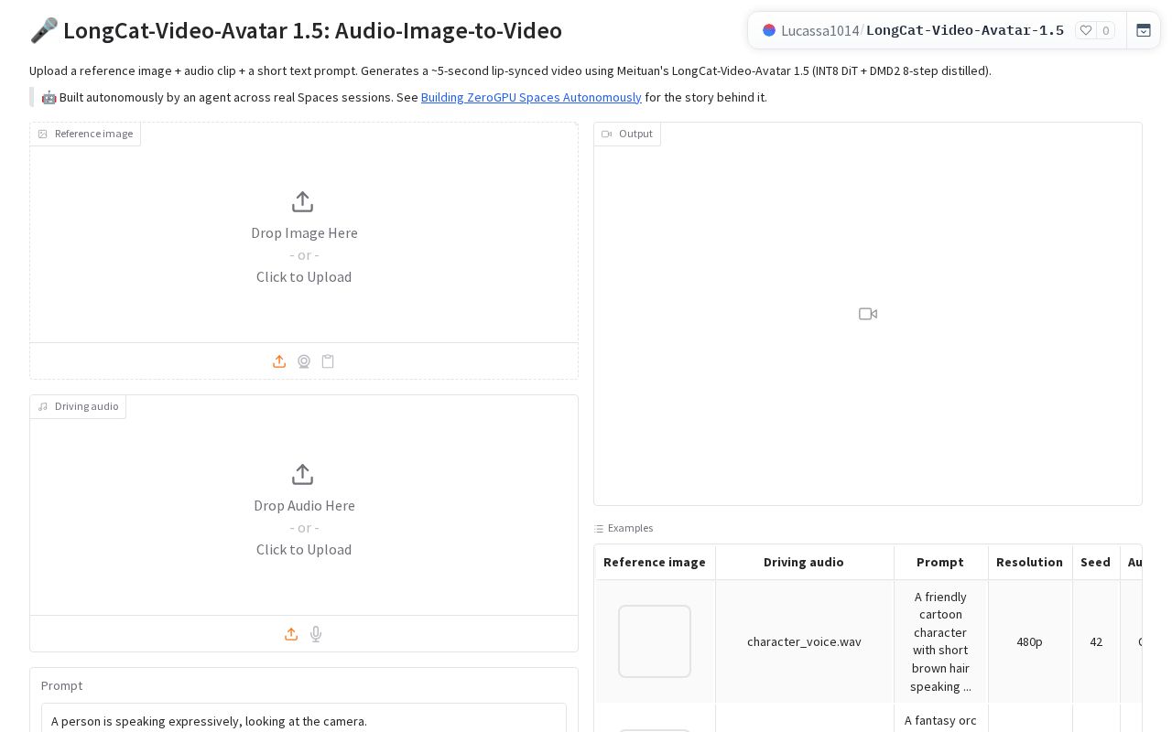Image resolution: width=1172 pixels, height=732 pixels.
Task: Click the Drop Audio Here upload arrow
Action: [302, 474]
